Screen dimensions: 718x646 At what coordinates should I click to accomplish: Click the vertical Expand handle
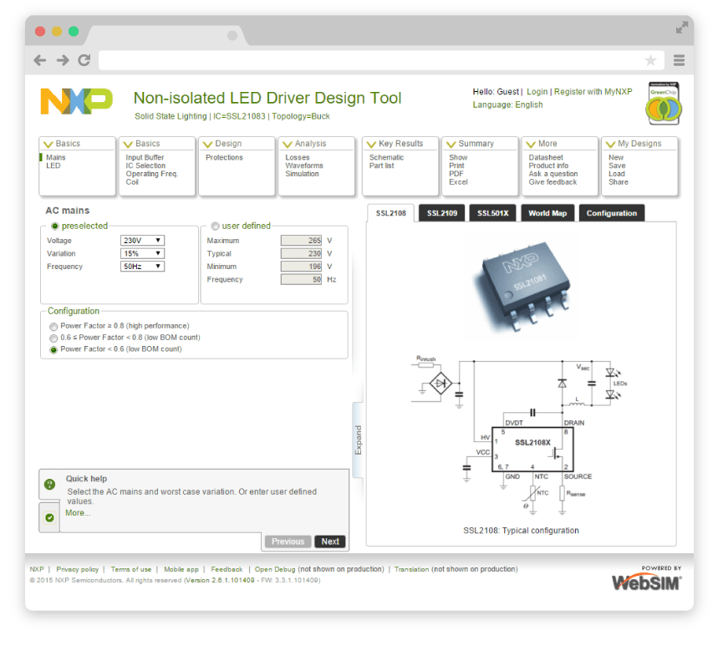point(358,440)
